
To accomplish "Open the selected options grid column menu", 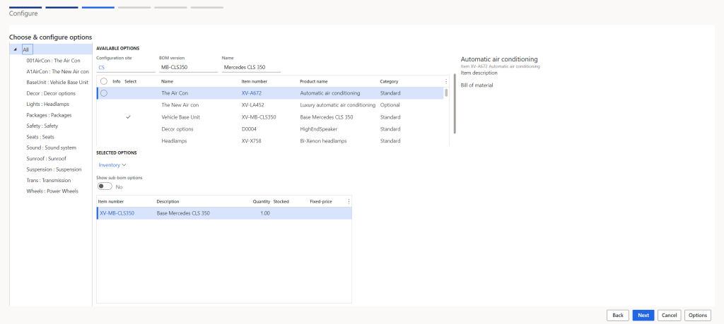I will 349,201.
